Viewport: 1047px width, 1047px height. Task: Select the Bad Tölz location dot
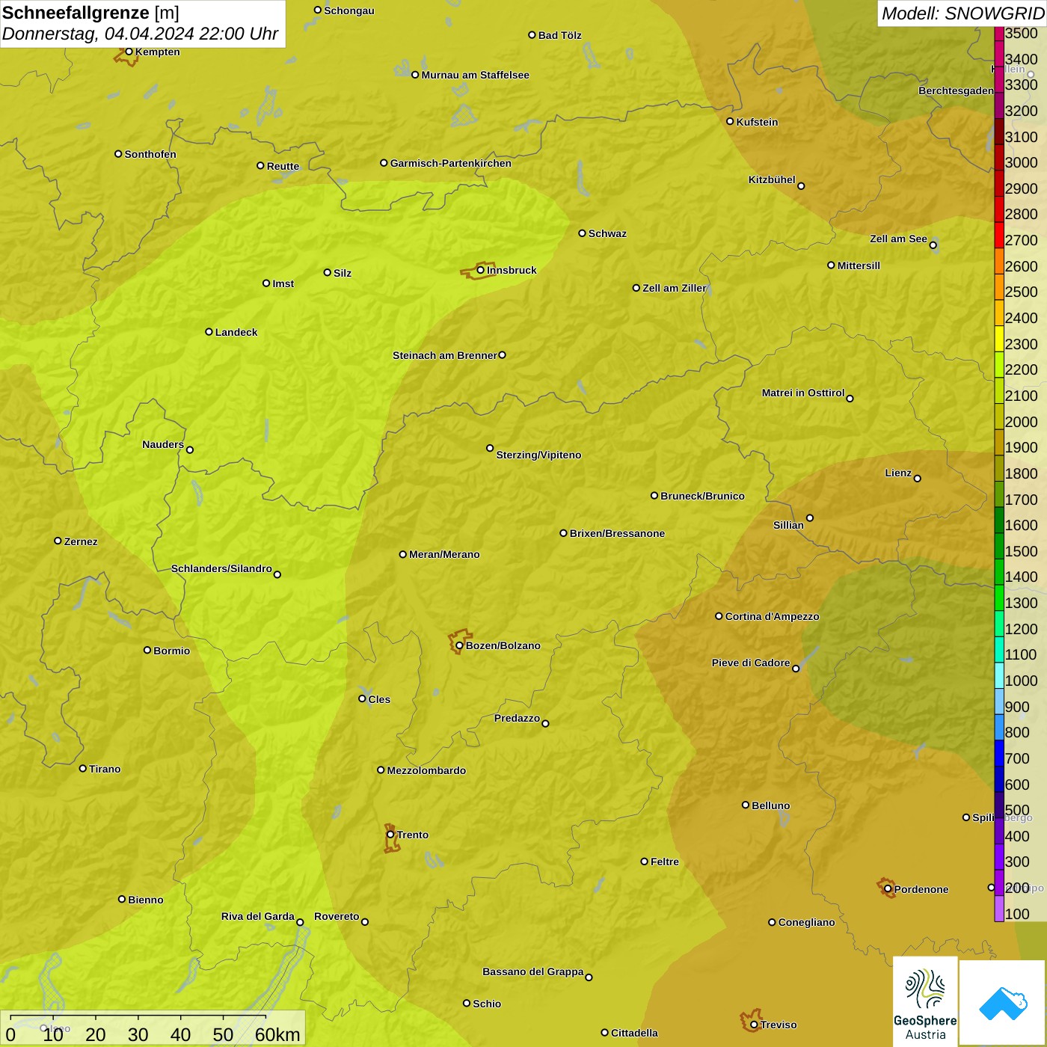(x=532, y=35)
